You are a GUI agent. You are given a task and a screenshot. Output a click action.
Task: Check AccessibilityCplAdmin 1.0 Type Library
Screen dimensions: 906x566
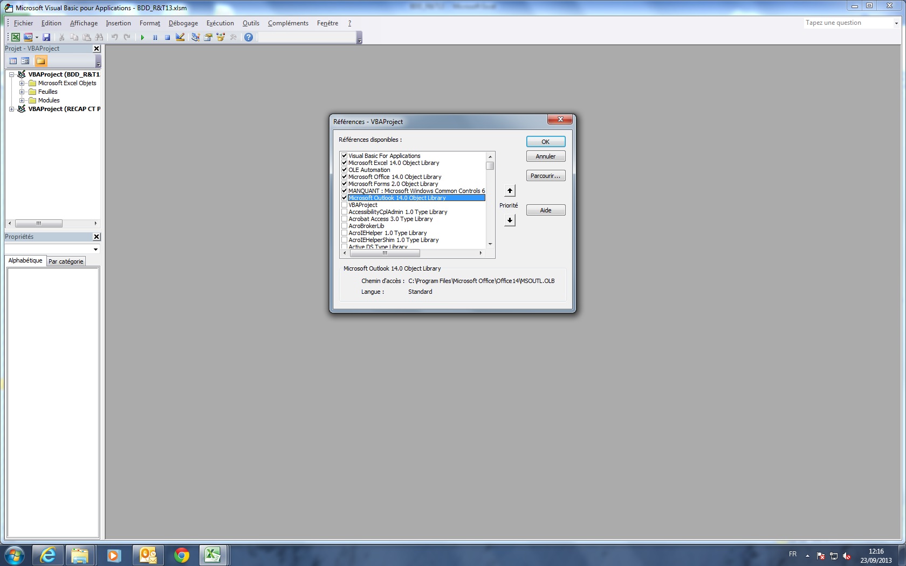344,212
